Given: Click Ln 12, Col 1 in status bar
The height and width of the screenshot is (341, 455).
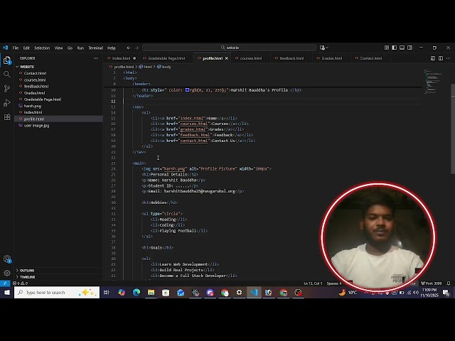Looking at the screenshot, I should tap(313, 283).
